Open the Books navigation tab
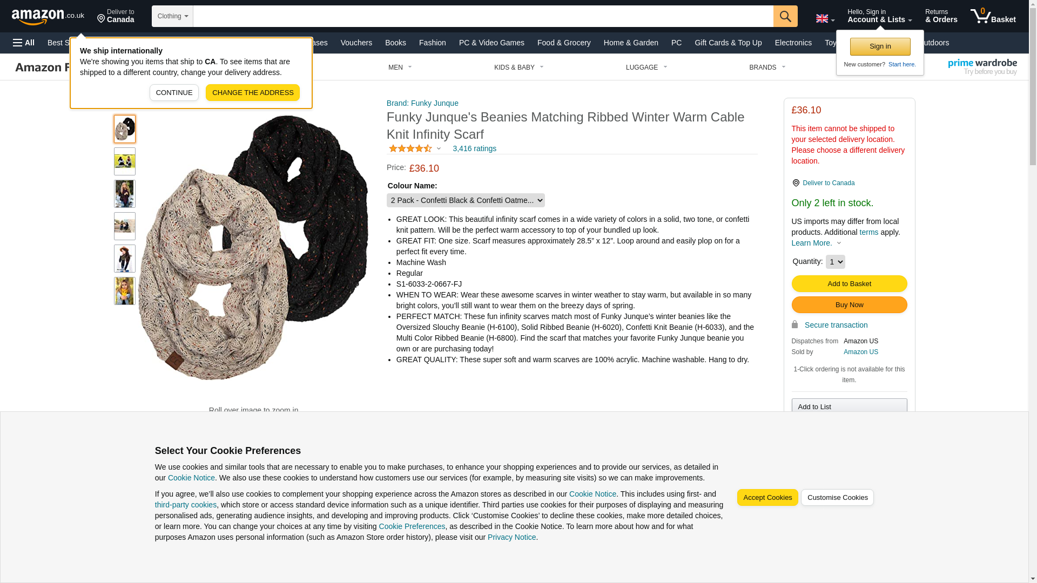 tap(395, 43)
